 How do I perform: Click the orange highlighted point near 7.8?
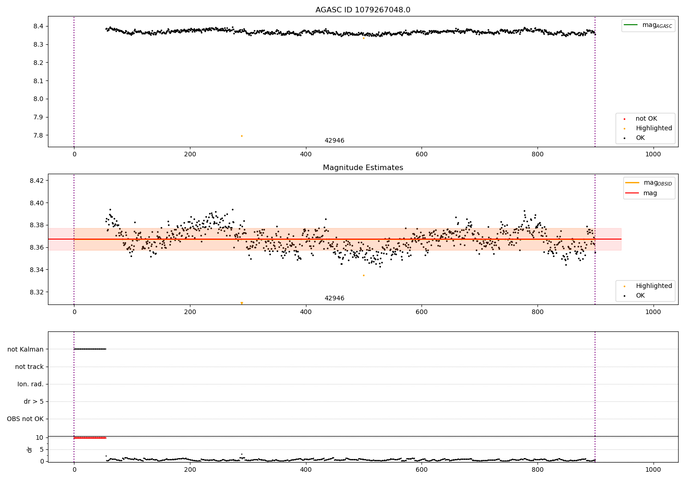coord(242,136)
